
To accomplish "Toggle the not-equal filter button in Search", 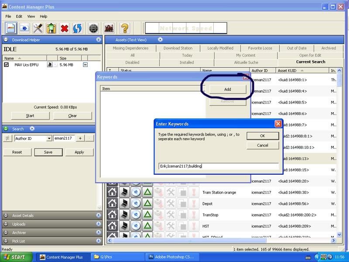I will pyautogui.click(x=7, y=138).
